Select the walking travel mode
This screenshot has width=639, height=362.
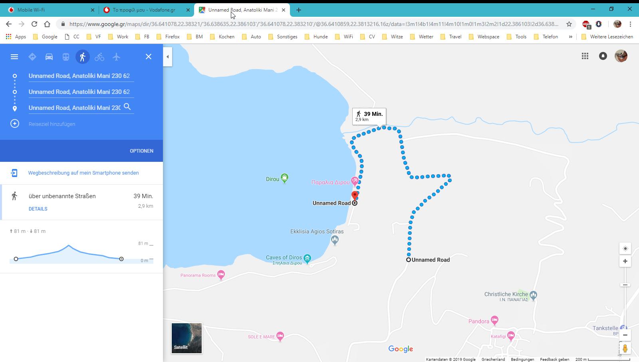tap(83, 57)
